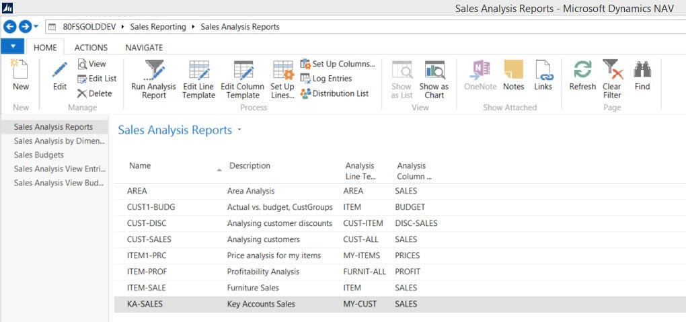Click FURNIT-ALL line template cell
686x322 pixels.
tap(365, 272)
